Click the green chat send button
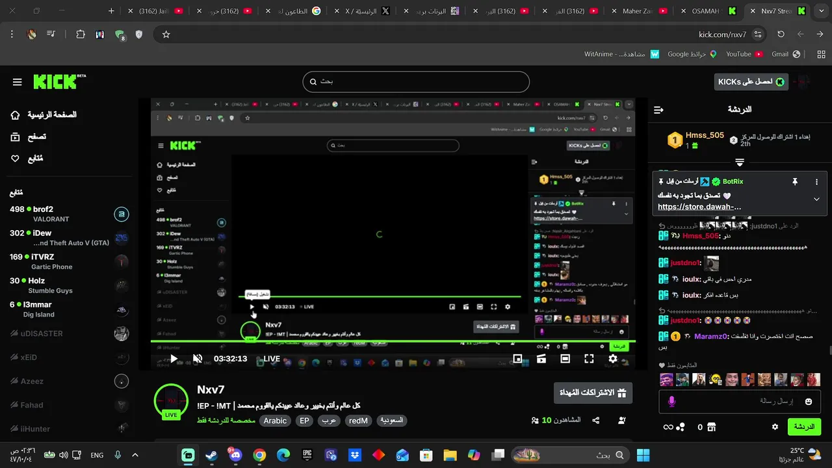 click(805, 427)
